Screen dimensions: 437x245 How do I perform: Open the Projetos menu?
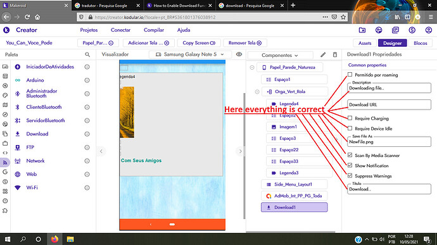click(89, 30)
